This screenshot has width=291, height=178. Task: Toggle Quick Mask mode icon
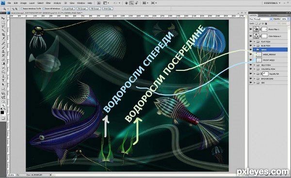3,118
